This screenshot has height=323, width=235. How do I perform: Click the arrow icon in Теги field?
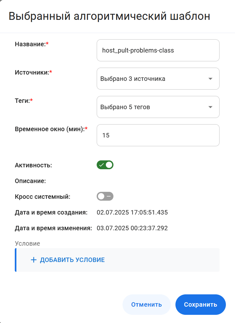tap(210, 107)
